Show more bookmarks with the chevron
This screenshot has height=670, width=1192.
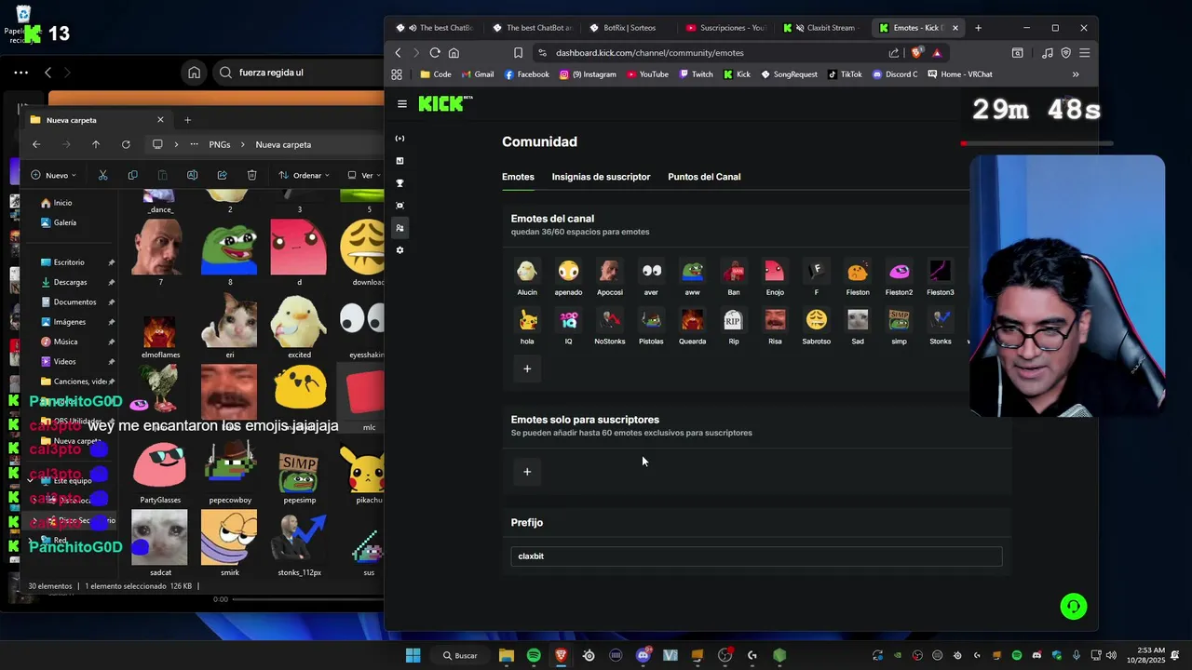tap(1076, 74)
